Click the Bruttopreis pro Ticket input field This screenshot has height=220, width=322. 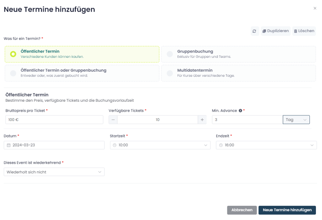(x=54, y=120)
